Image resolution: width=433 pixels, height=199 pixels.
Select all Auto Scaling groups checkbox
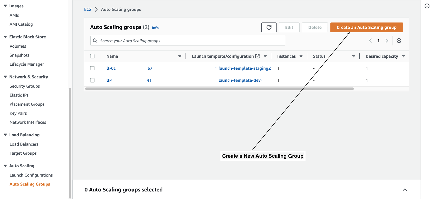[92, 56]
